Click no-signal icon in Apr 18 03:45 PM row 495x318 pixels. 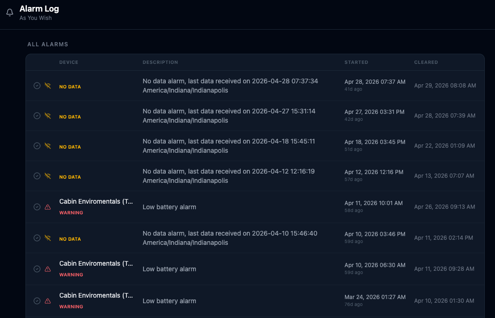48,146
